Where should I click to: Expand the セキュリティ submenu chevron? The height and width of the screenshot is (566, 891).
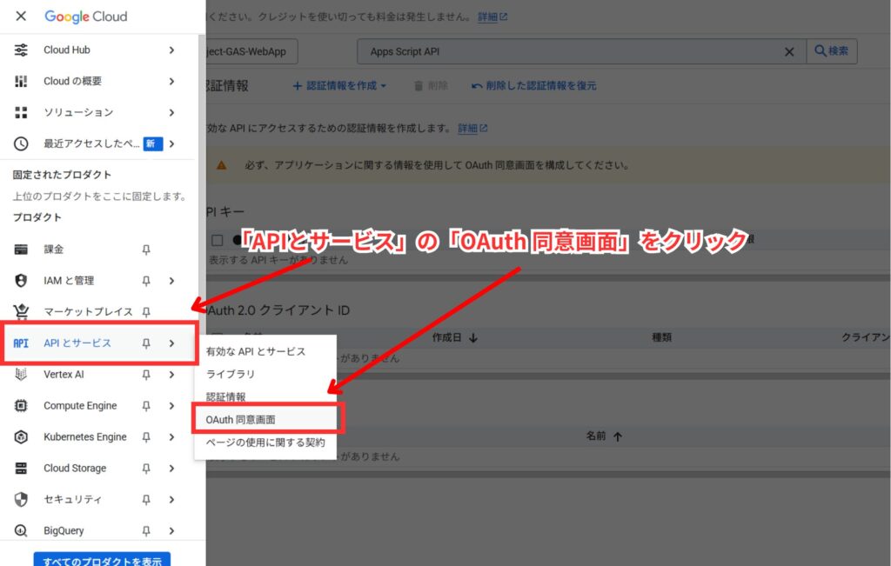coord(171,499)
